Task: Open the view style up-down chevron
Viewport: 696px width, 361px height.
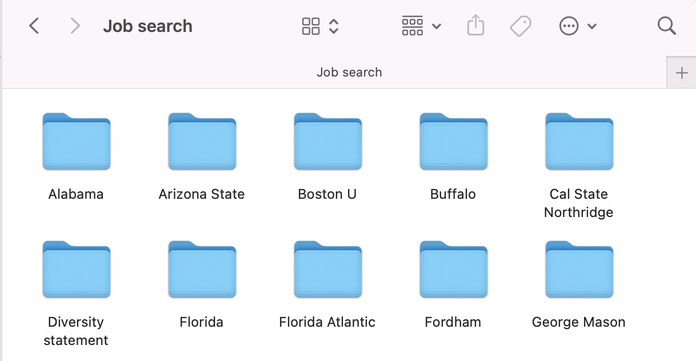Action: (334, 26)
